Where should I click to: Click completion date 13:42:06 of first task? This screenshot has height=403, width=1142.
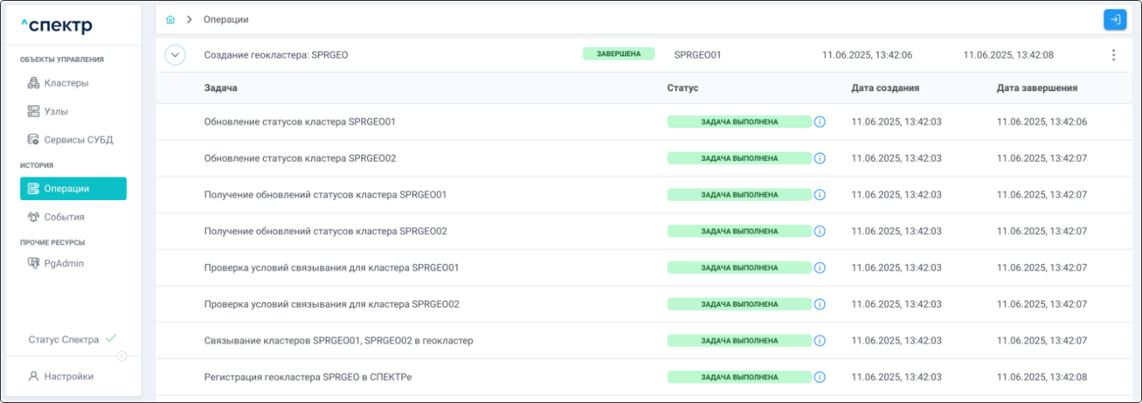(x=1042, y=122)
